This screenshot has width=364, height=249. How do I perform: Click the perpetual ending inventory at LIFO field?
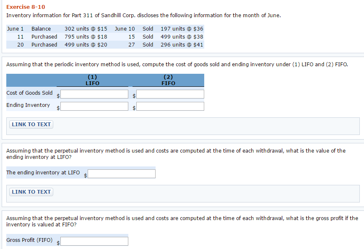click(122, 174)
